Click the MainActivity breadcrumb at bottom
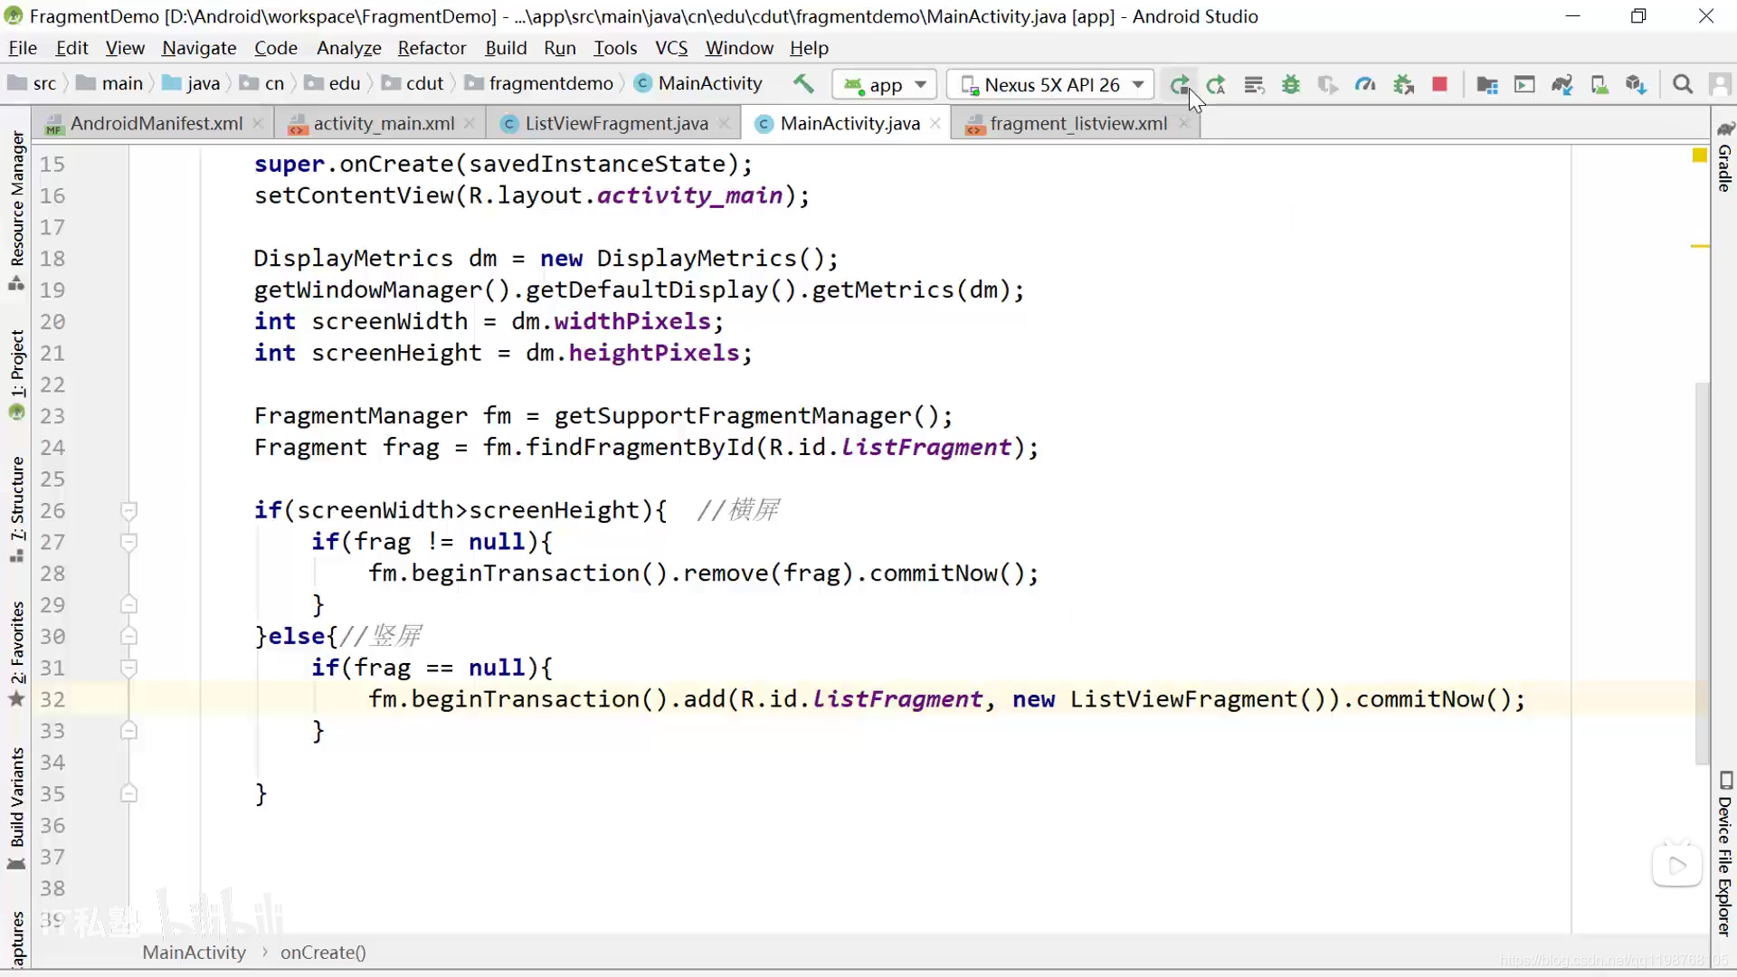This screenshot has width=1737, height=977. click(x=194, y=953)
